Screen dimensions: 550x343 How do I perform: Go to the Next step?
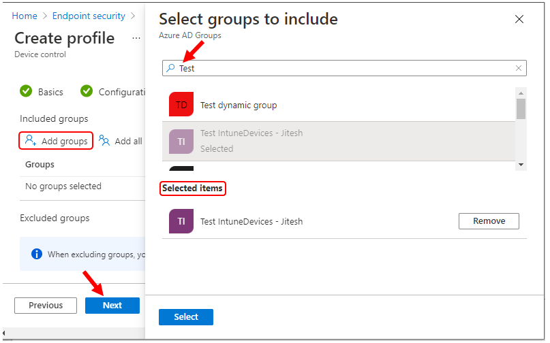(112, 305)
